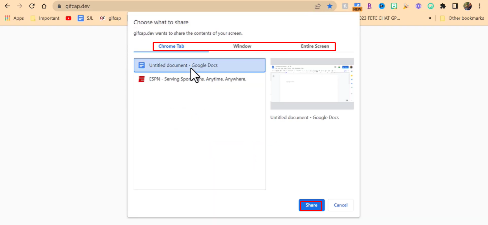
Task: Switch to the Window sharing tab
Action: pos(242,46)
